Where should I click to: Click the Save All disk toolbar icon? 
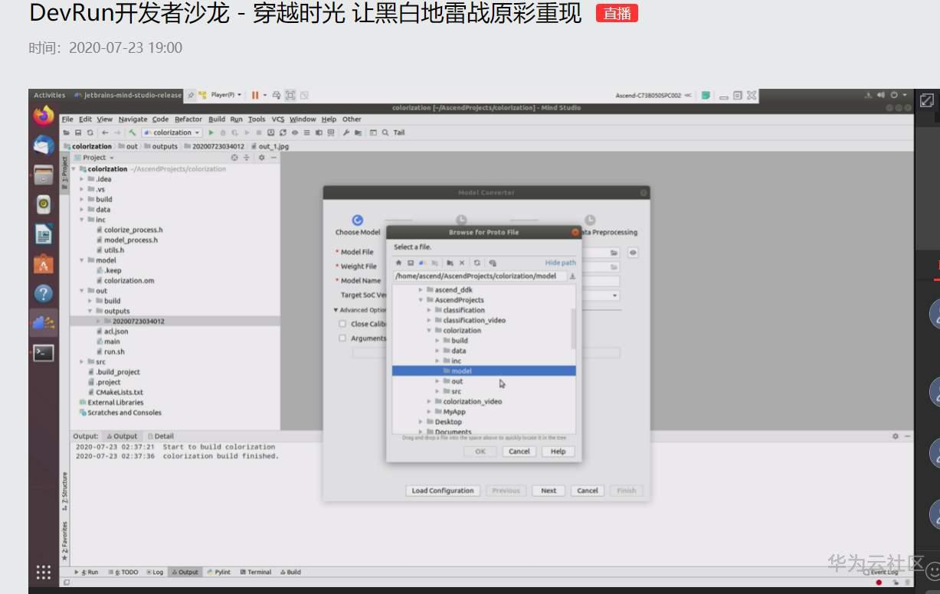coord(78,132)
